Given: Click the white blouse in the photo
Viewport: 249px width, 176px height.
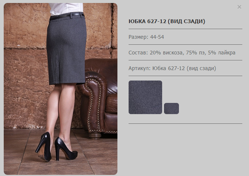Looking at the screenshot, I should coord(66,9).
